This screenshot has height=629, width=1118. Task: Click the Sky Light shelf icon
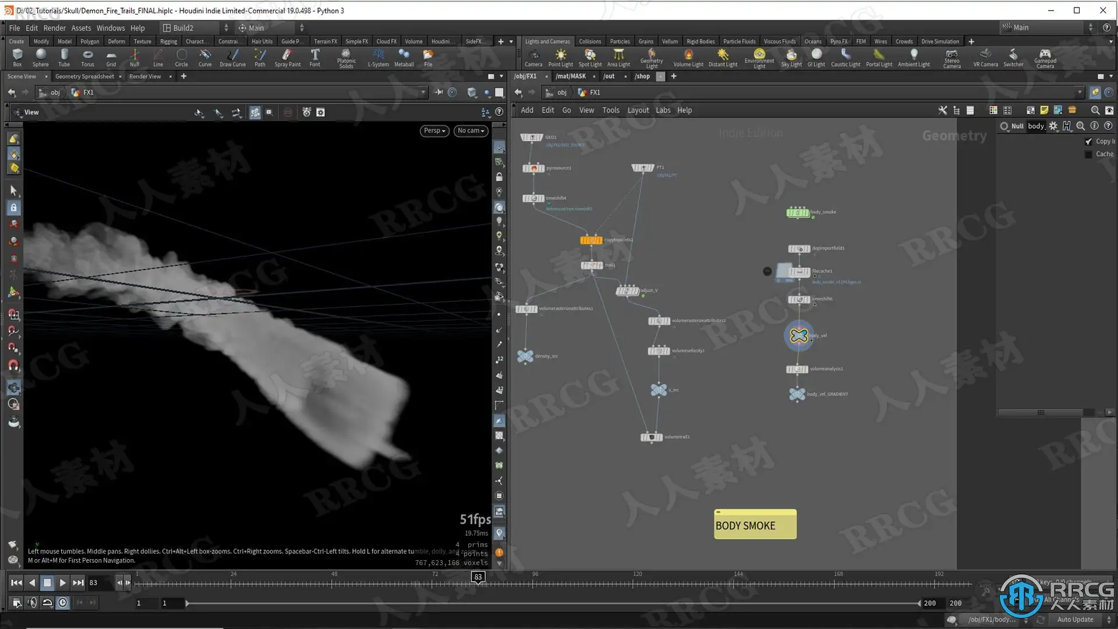coord(791,56)
